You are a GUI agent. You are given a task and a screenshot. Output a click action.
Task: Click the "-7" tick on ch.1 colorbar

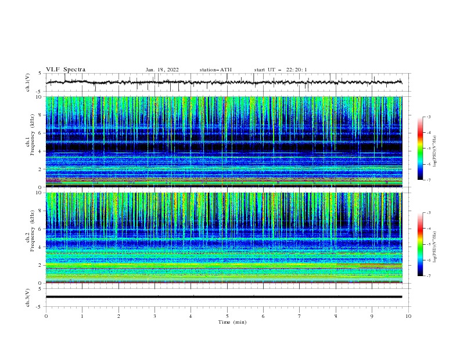click(x=429, y=180)
